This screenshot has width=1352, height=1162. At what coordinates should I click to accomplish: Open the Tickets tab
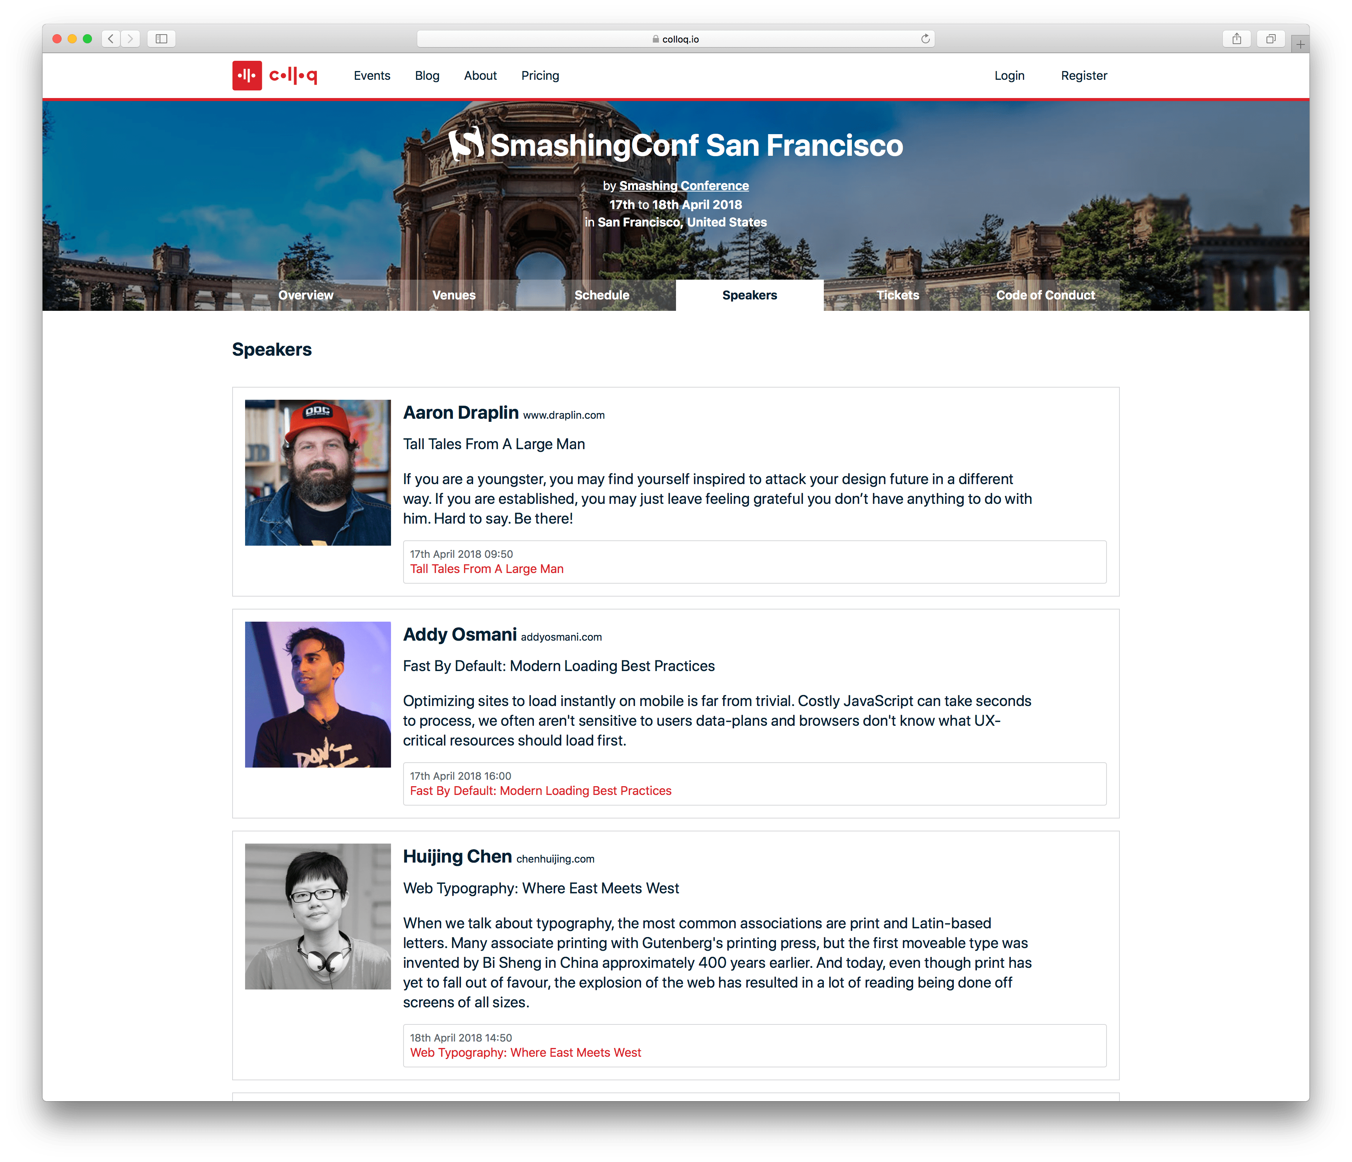897,295
